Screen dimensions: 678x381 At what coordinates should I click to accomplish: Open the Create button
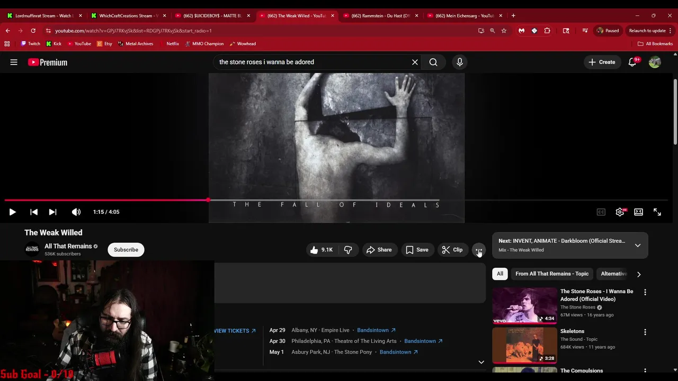602,62
